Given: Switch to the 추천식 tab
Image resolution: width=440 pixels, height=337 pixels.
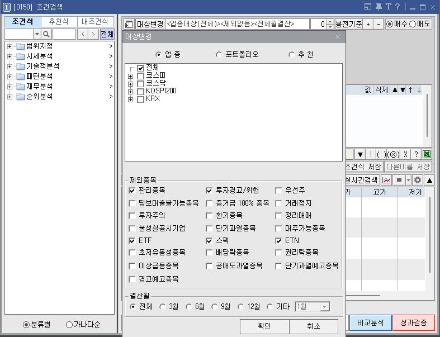Looking at the screenshot, I should [x=59, y=22].
